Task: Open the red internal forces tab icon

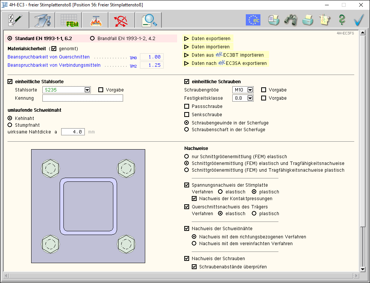Action: pos(122,20)
